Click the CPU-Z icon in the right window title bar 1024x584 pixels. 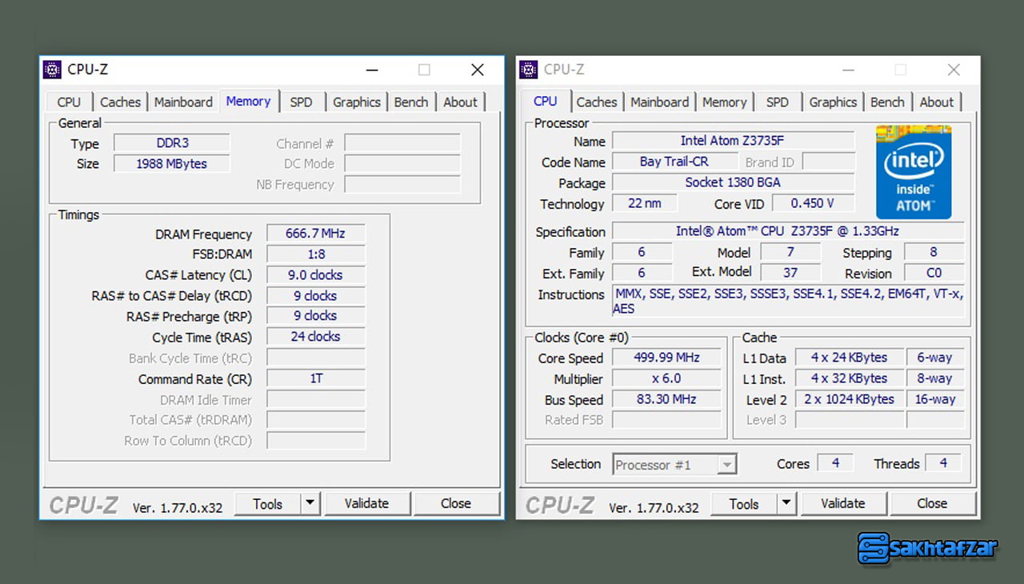pyautogui.click(x=529, y=70)
